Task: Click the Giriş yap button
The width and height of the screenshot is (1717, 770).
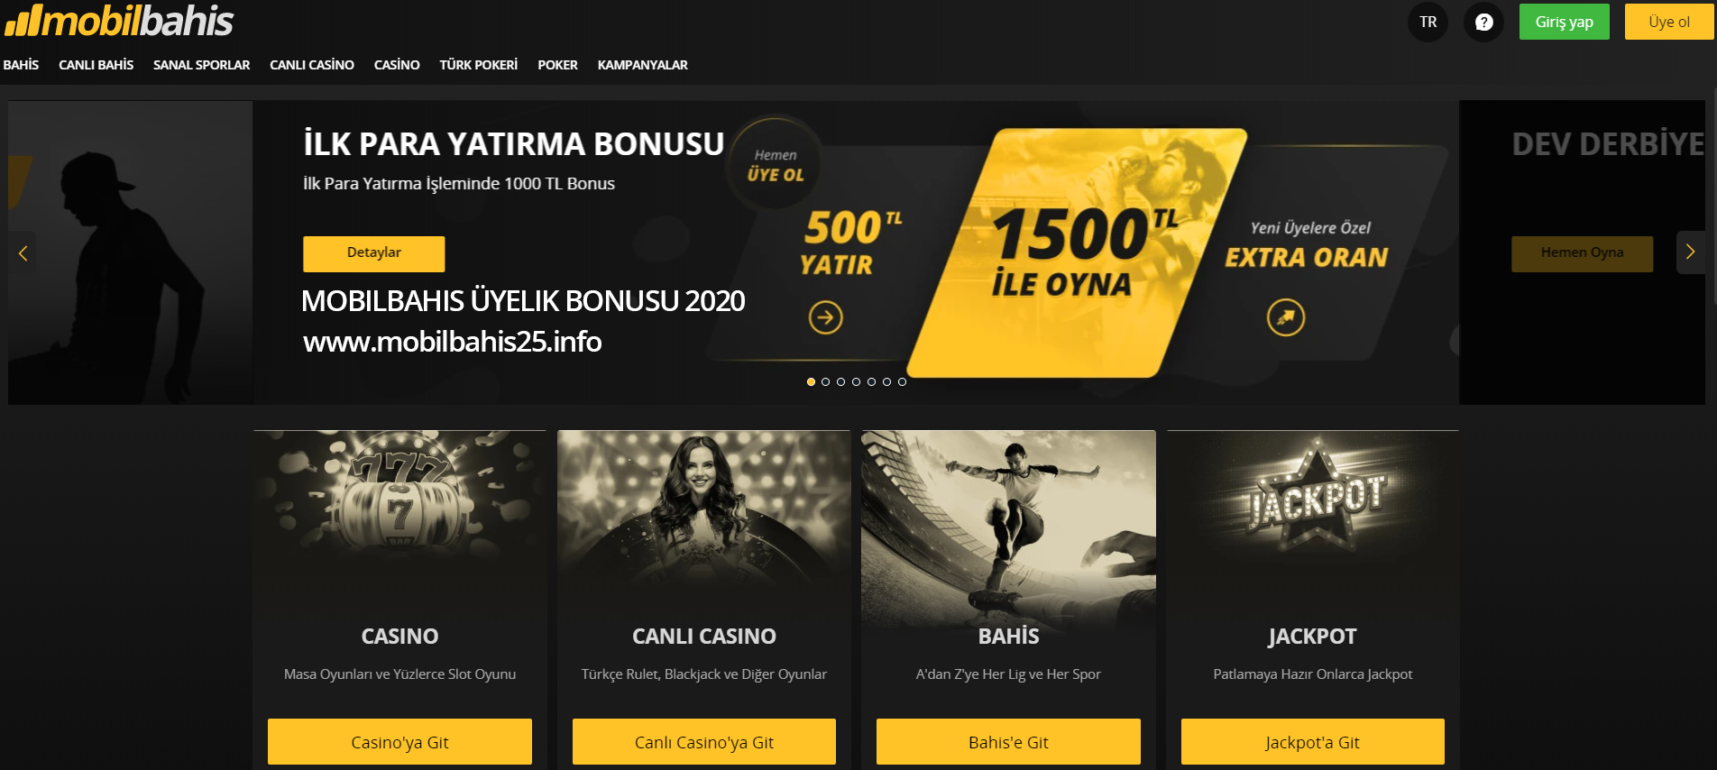Action: (x=1564, y=22)
